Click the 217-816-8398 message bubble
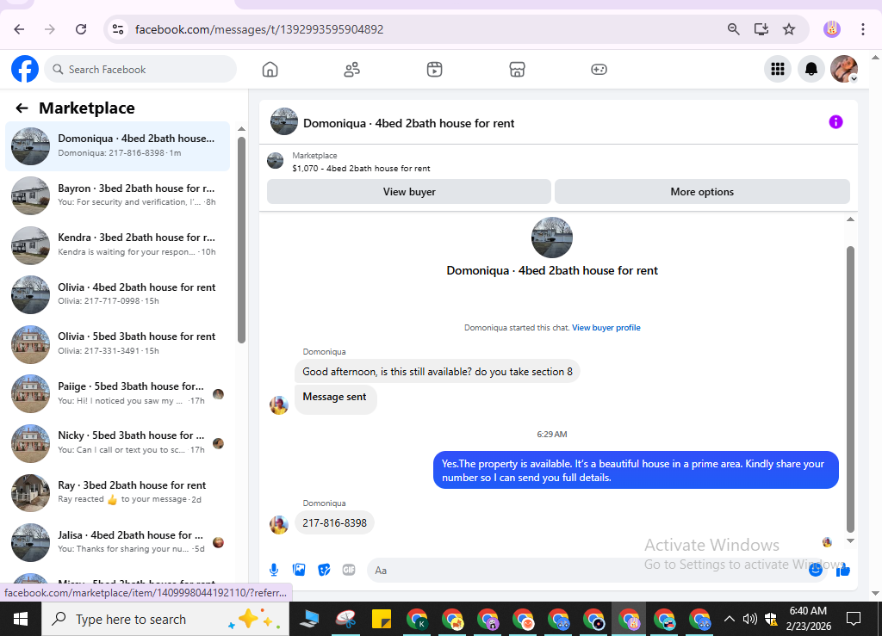This screenshot has width=882, height=636. 335,522
